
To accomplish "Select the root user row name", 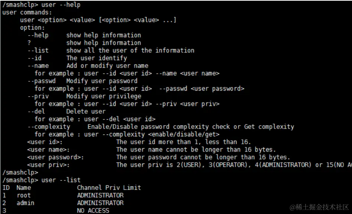I will click(x=24, y=195).
